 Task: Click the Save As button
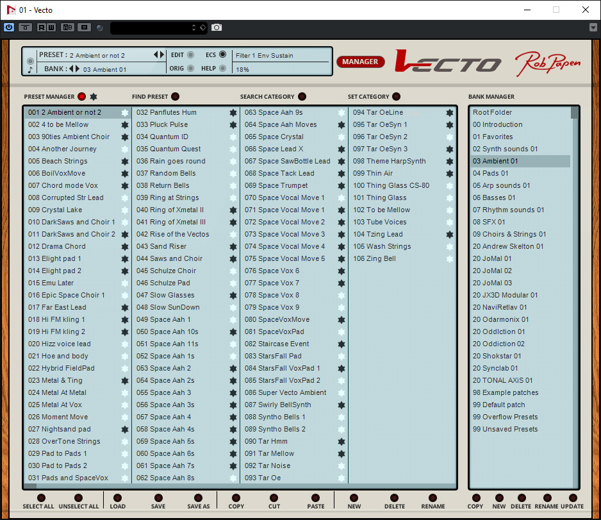[198, 498]
